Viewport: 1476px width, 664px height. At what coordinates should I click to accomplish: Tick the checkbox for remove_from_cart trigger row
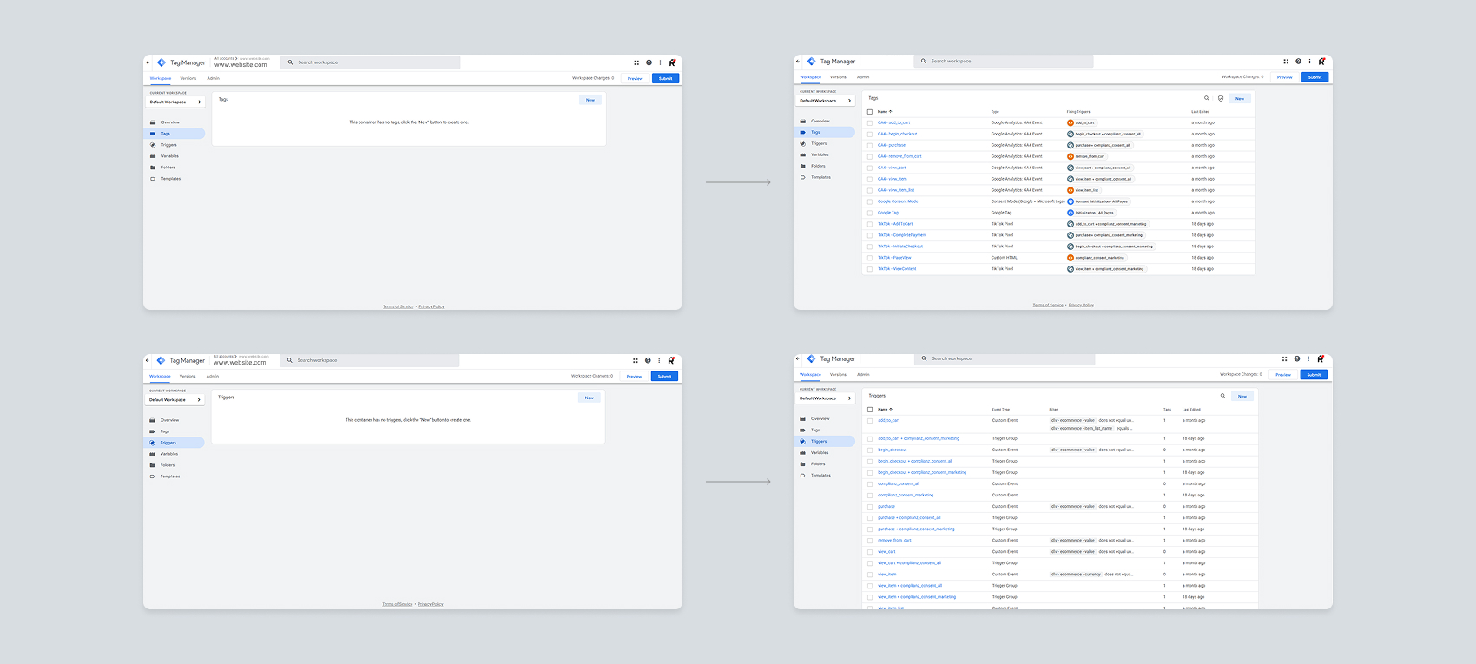pos(870,540)
